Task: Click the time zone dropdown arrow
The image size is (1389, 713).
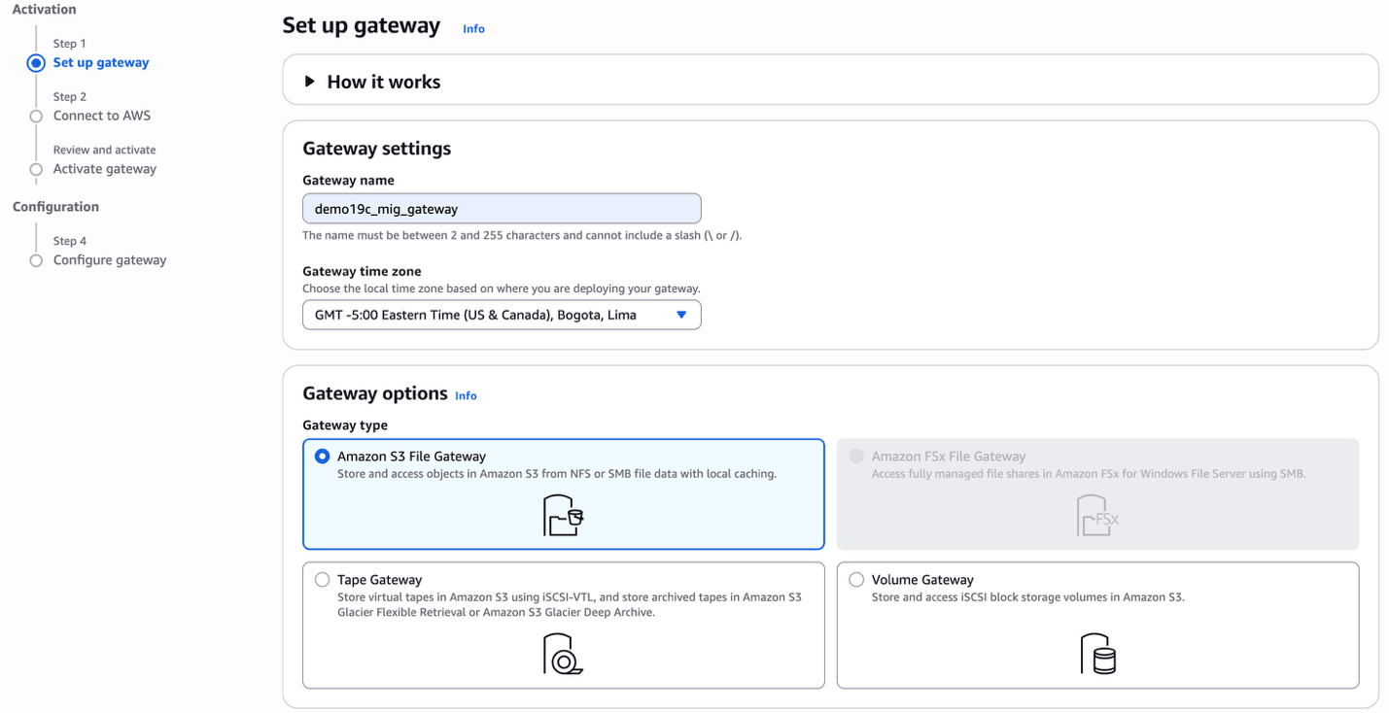Action: [682, 315]
